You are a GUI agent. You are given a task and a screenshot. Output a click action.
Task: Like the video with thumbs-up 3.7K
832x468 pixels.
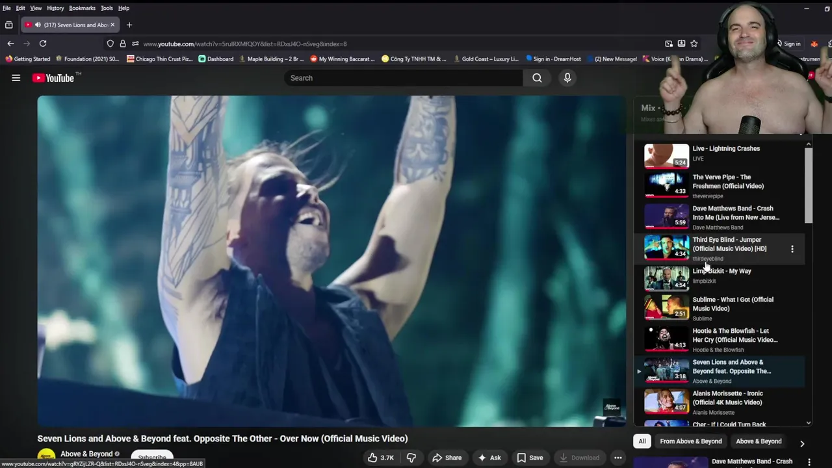pyautogui.click(x=380, y=458)
